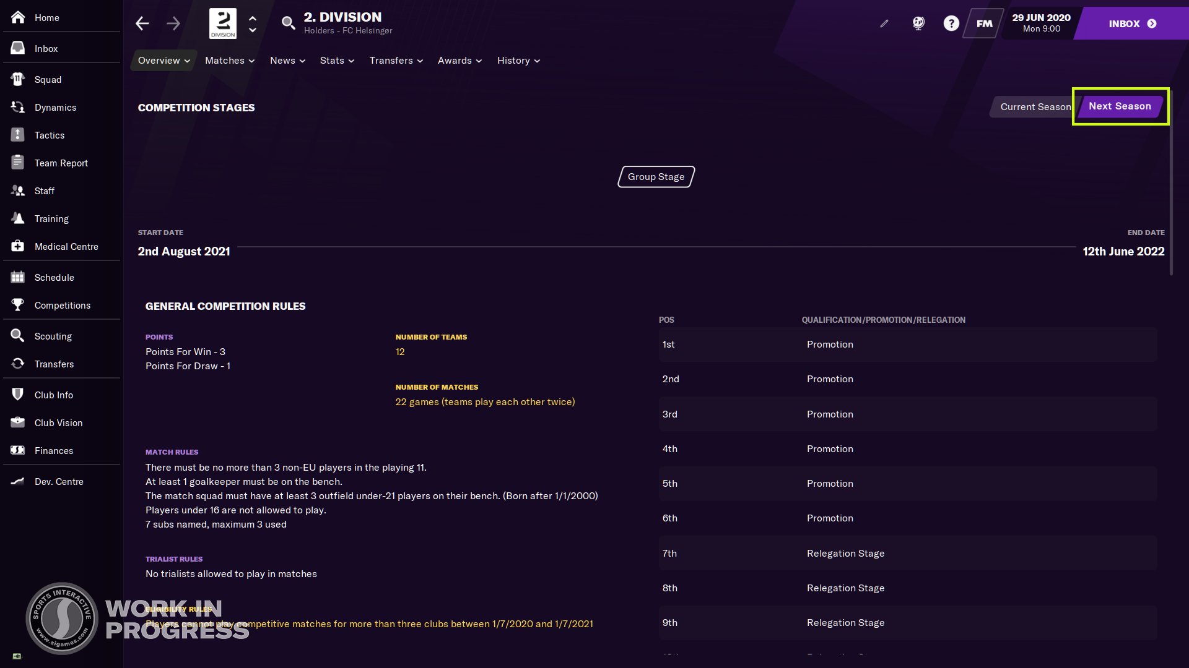Click the pencil edit icon

[x=884, y=24]
